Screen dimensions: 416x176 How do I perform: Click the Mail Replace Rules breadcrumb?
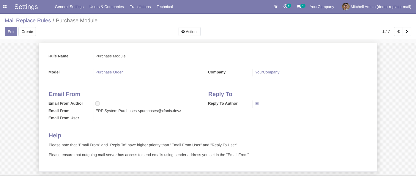(x=28, y=20)
